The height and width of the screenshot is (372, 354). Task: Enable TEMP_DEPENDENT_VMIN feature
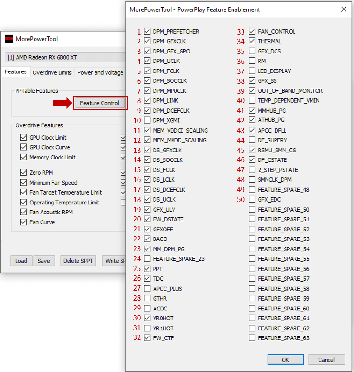(252, 101)
